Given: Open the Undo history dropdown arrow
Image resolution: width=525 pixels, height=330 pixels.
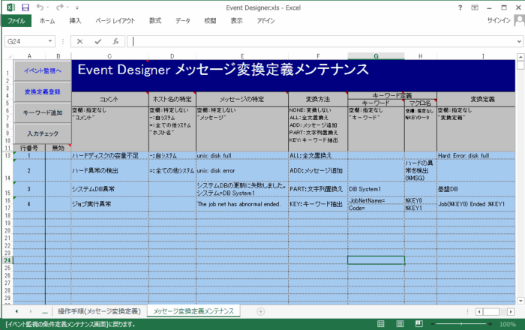Looking at the screenshot, I should click(48, 7).
